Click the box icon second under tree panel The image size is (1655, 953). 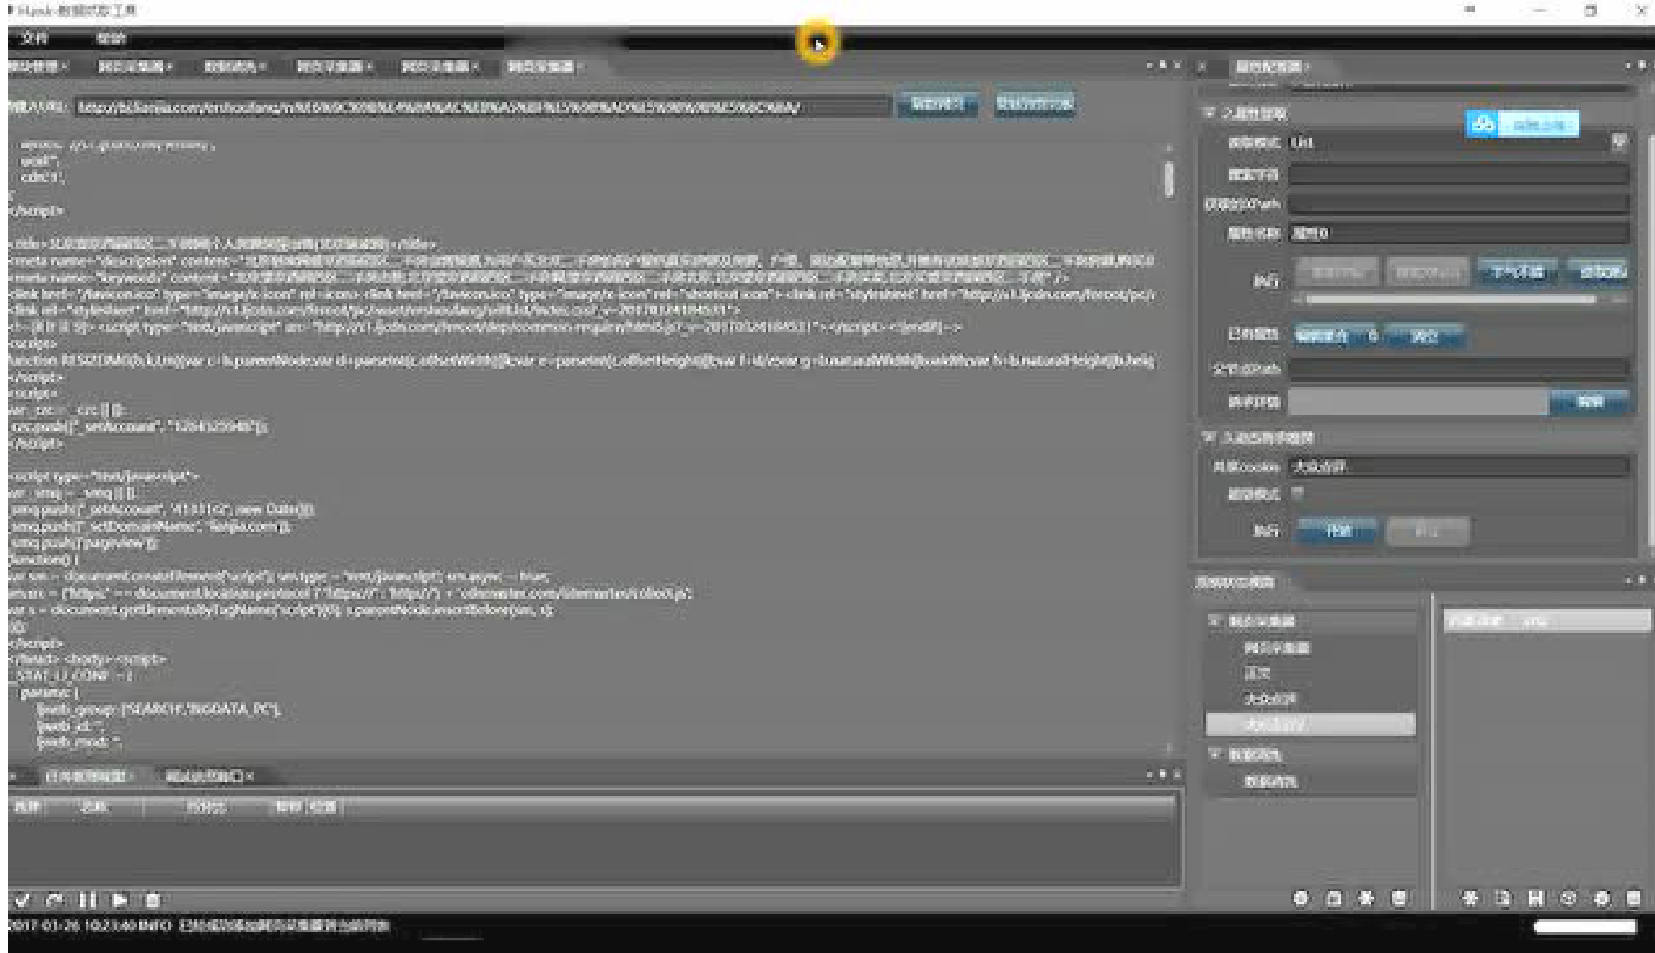point(1334,898)
